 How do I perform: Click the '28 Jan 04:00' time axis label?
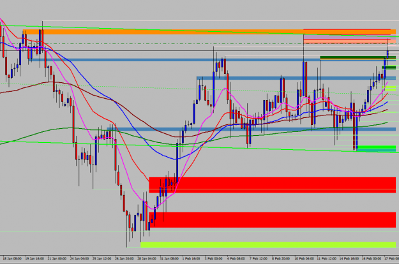click(x=147, y=259)
